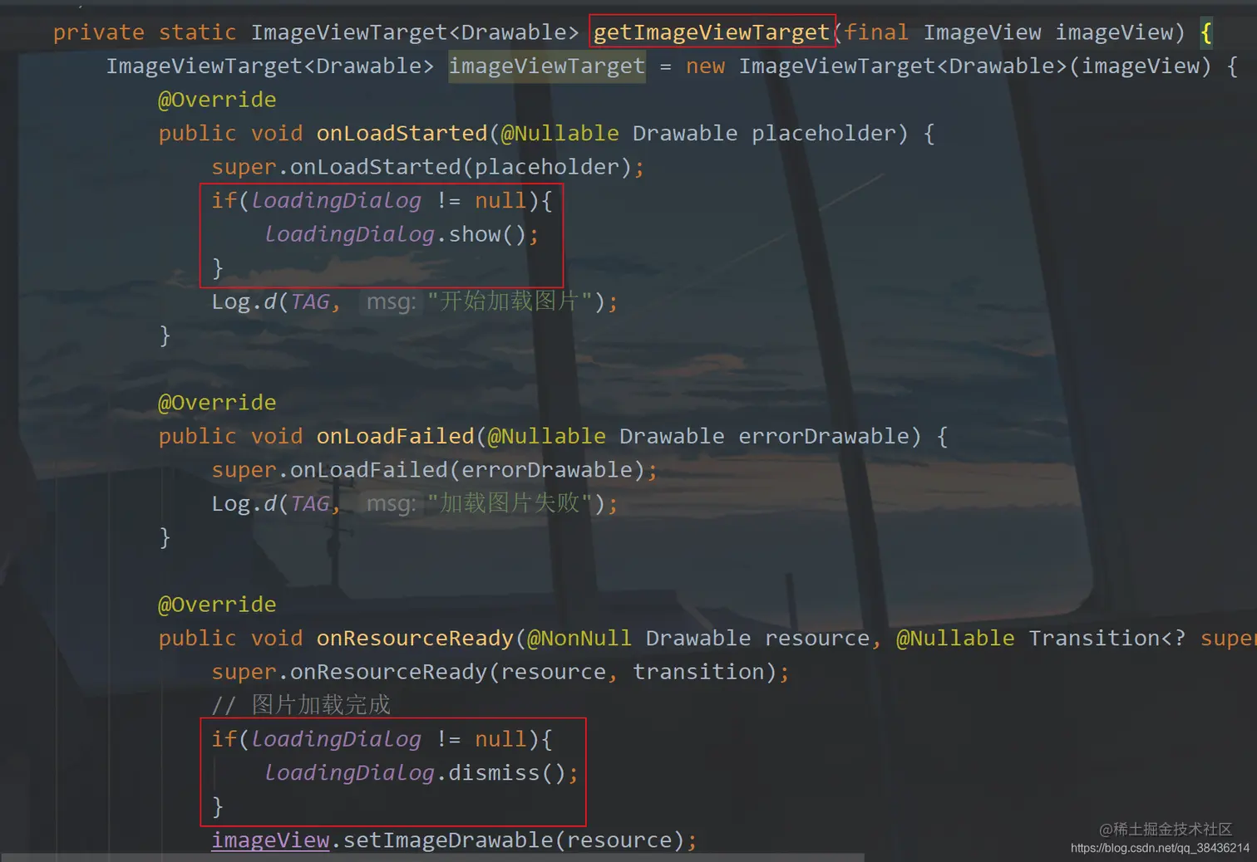Click the @Override annotation above onLoadFailed
1257x862 pixels.
click(x=217, y=403)
